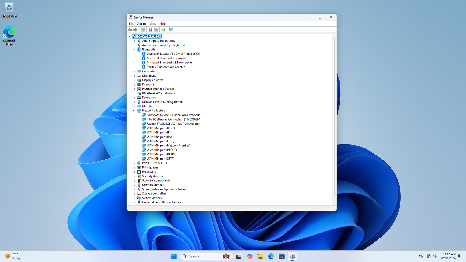Click Show/Hide Console Tree toolbar icon
The height and width of the screenshot is (262, 466).
pyautogui.click(x=143, y=30)
